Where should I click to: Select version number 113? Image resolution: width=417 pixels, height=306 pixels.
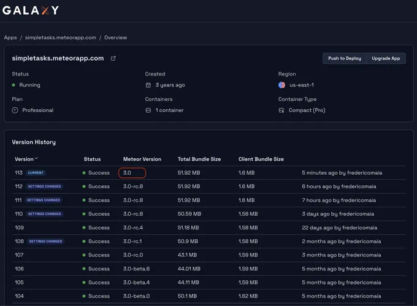coord(18,173)
